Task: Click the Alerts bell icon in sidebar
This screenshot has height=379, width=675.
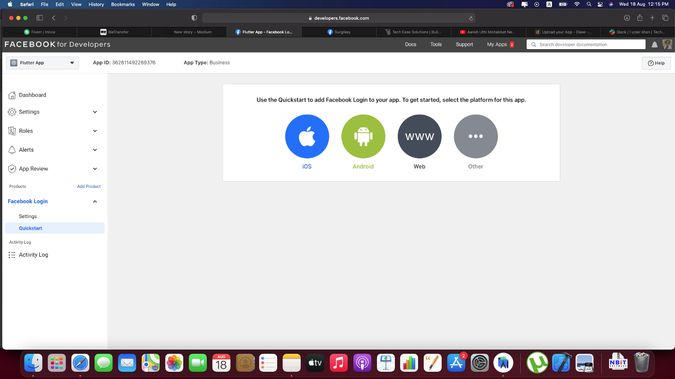Action: click(12, 150)
